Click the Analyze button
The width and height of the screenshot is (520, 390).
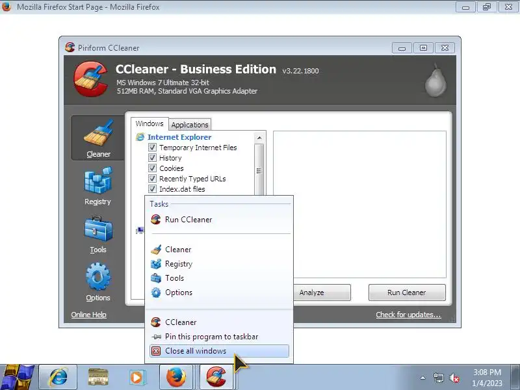322,292
